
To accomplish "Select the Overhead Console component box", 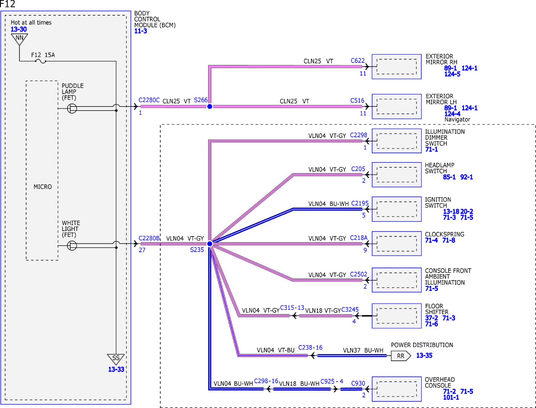I will 397,389.
